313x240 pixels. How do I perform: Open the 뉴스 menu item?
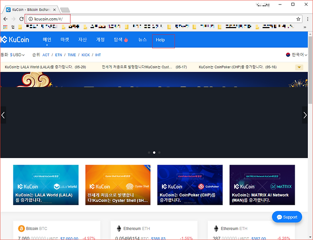pos(142,40)
